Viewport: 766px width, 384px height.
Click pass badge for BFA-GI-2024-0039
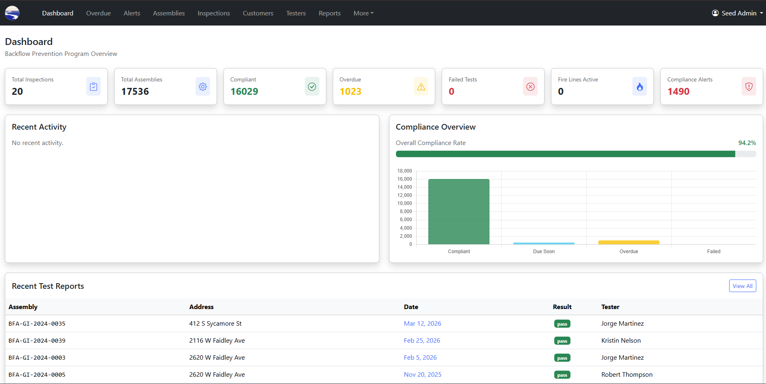pos(562,341)
